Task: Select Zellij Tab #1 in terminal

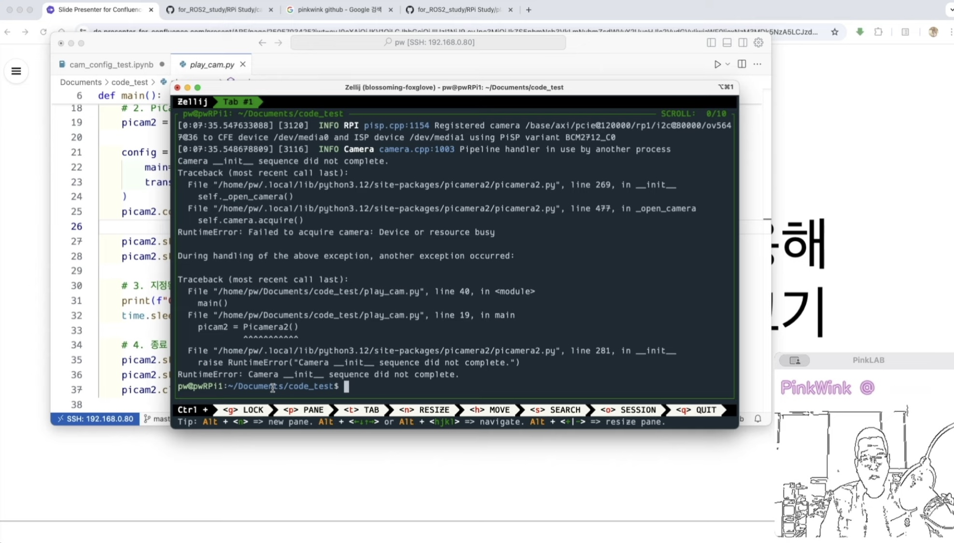Action: point(238,102)
